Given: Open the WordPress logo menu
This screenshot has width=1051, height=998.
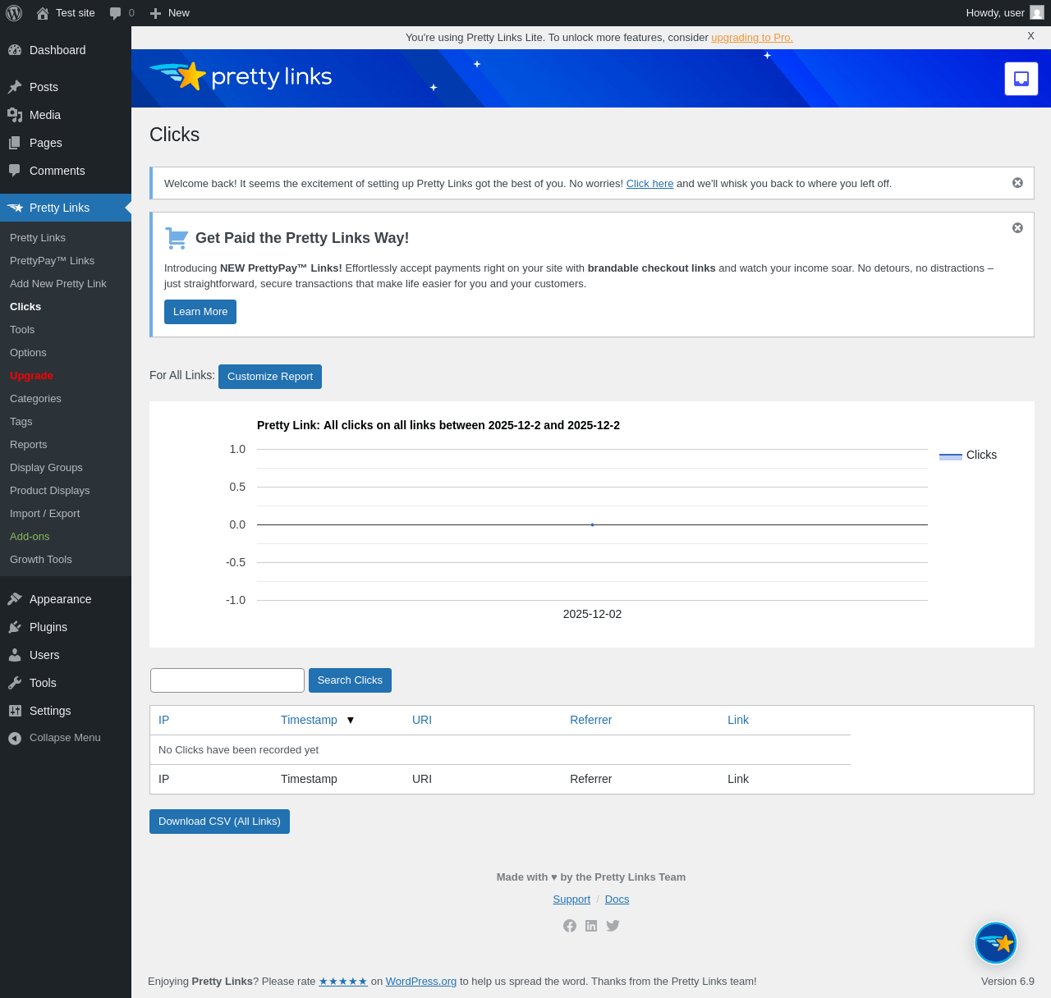Looking at the screenshot, I should 14,13.
